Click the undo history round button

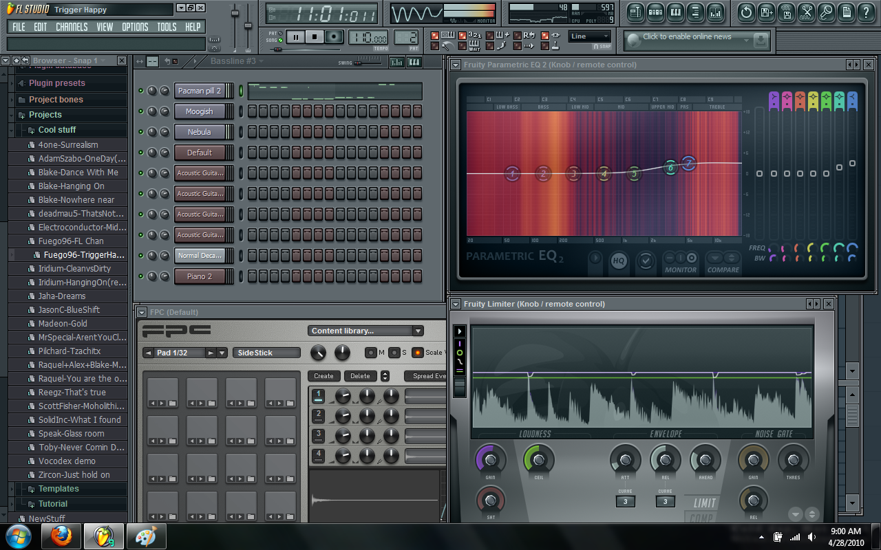point(746,12)
